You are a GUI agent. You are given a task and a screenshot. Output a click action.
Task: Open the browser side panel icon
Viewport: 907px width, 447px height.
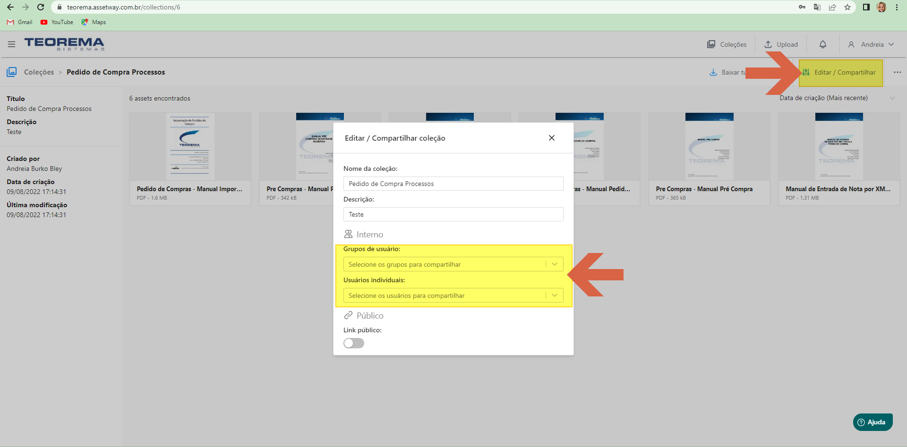tap(866, 7)
